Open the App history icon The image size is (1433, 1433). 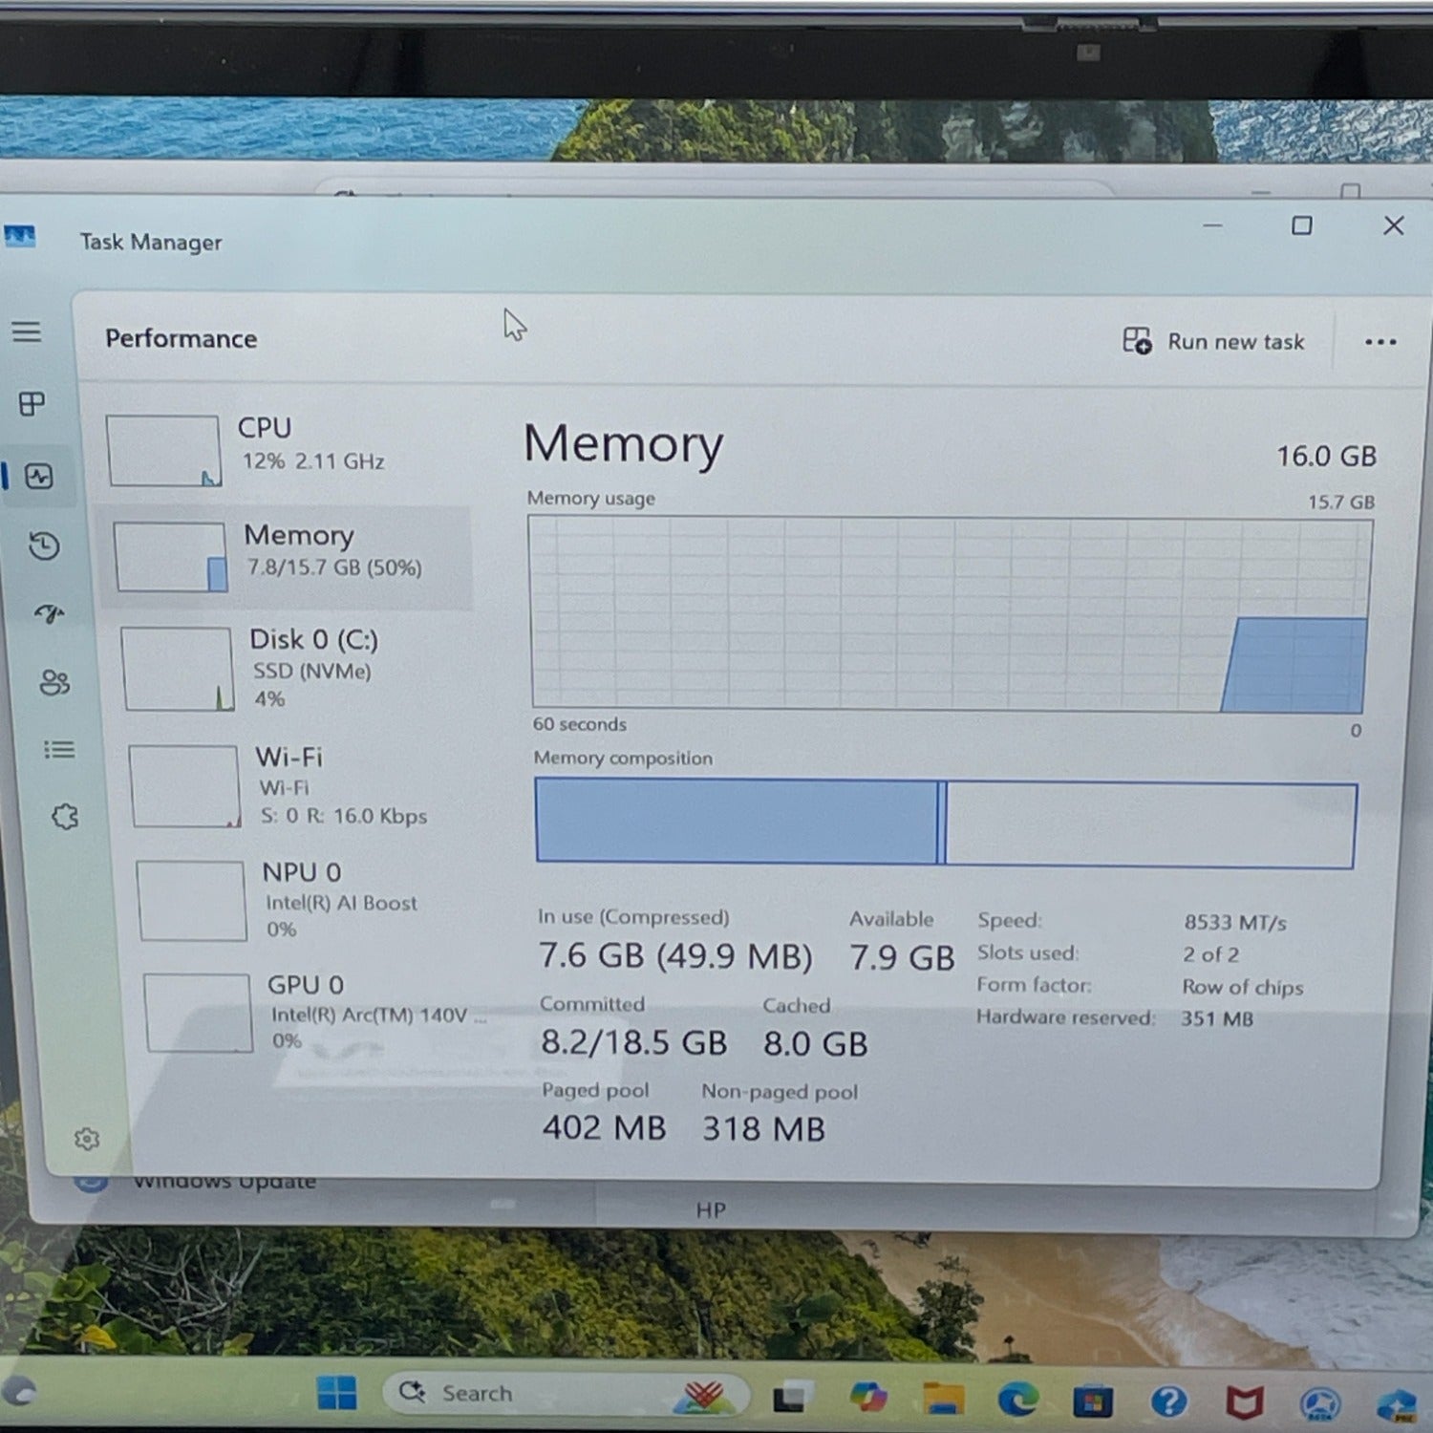tap(44, 545)
